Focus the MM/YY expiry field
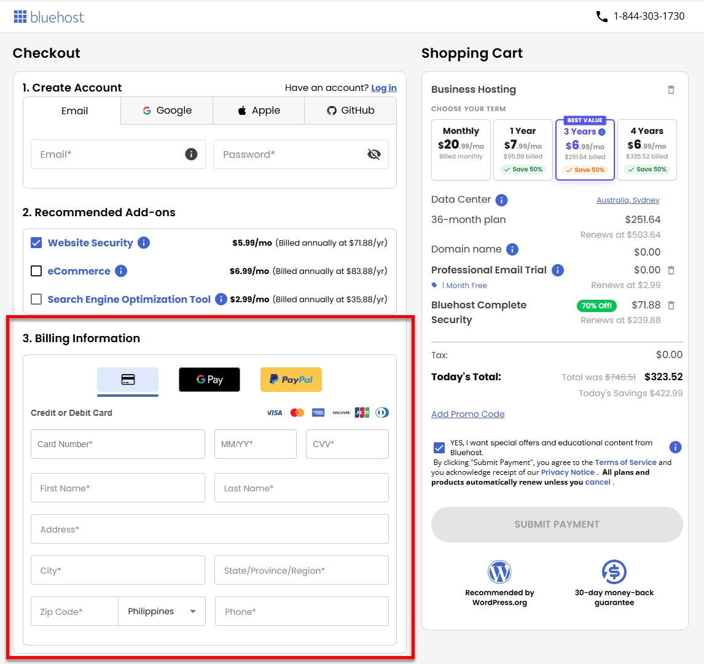 coord(256,444)
